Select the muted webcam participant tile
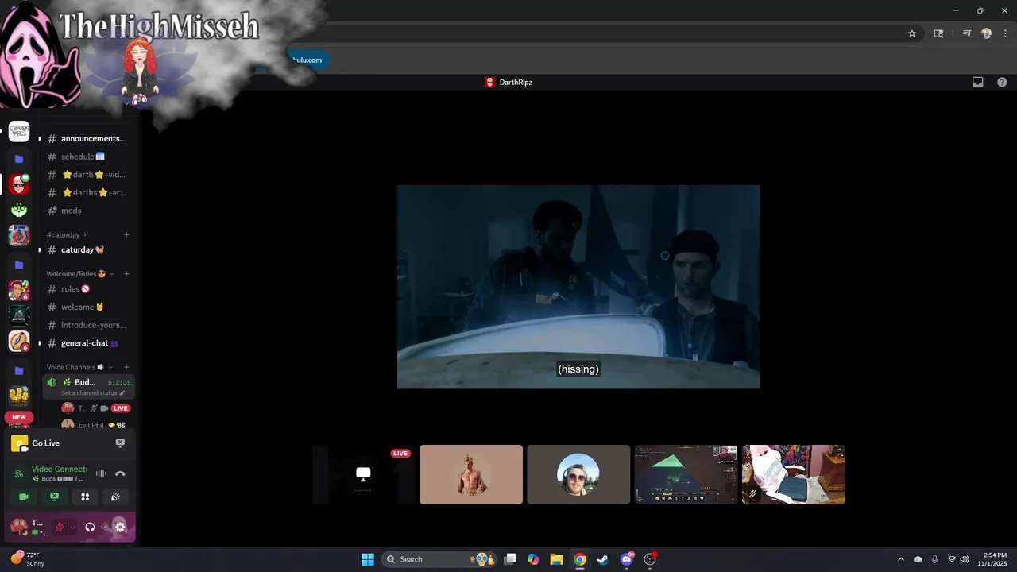This screenshot has height=572, width=1017. click(x=794, y=474)
